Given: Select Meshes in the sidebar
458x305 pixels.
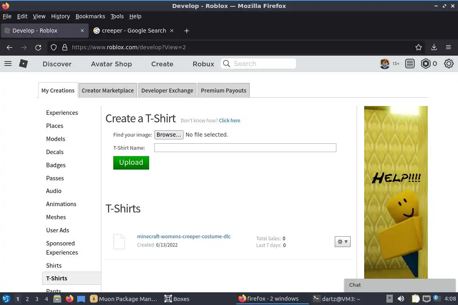Looking at the screenshot, I should tap(56, 217).
